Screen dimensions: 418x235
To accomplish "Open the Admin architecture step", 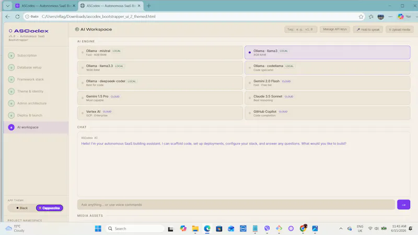I will pos(36,103).
